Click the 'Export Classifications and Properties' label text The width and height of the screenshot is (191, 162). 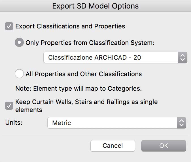[x=70, y=26]
